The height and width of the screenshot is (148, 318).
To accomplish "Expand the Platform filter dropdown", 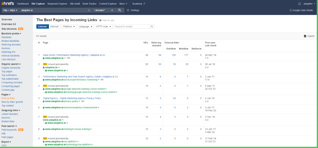I will click(x=69, y=26).
